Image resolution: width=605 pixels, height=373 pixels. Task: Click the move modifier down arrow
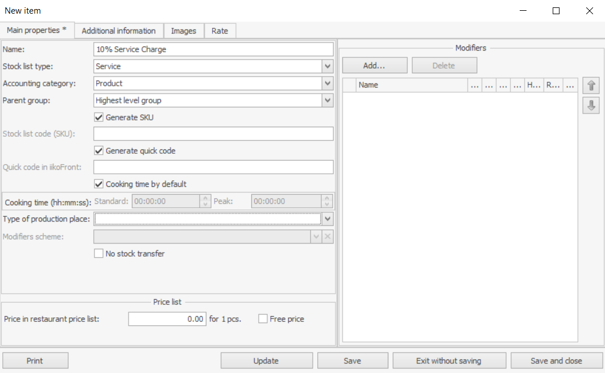point(591,106)
